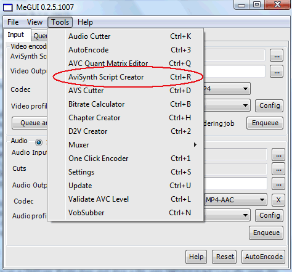The image size is (292, 272).
Task: Click the MeGUI title bar icon
Action: pyautogui.click(x=8, y=7)
